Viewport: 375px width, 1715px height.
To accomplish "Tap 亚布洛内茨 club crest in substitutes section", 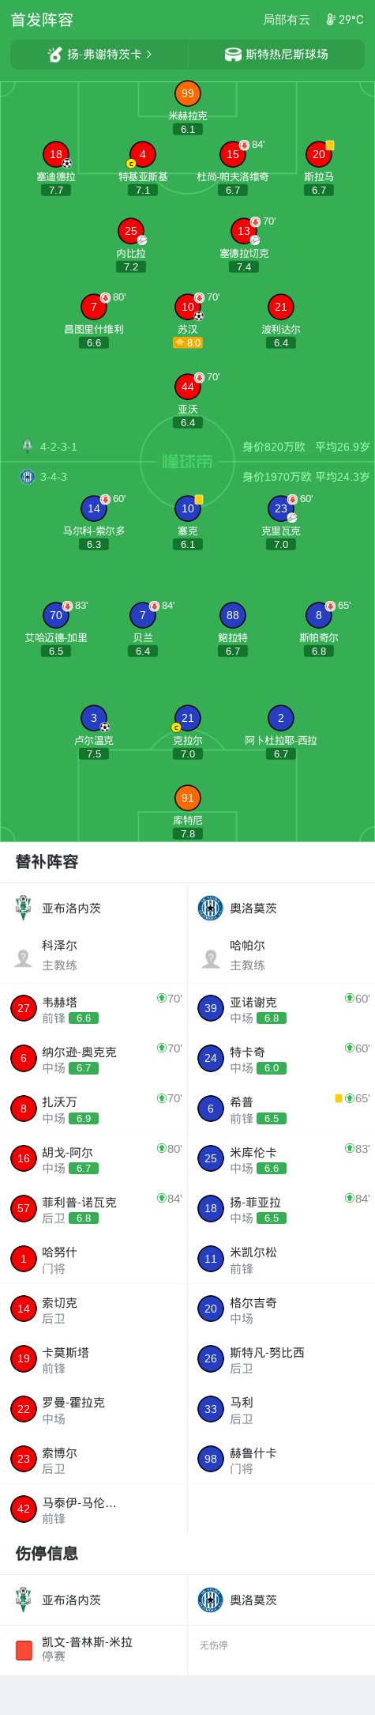I will point(24,908).
